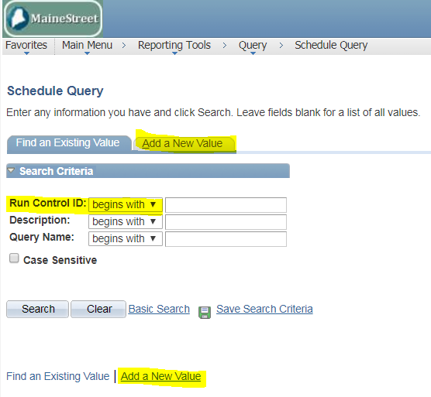Open the Query breadcrumb menu
The width and height of the screenshot is (431, 397).
coord(253,45)
